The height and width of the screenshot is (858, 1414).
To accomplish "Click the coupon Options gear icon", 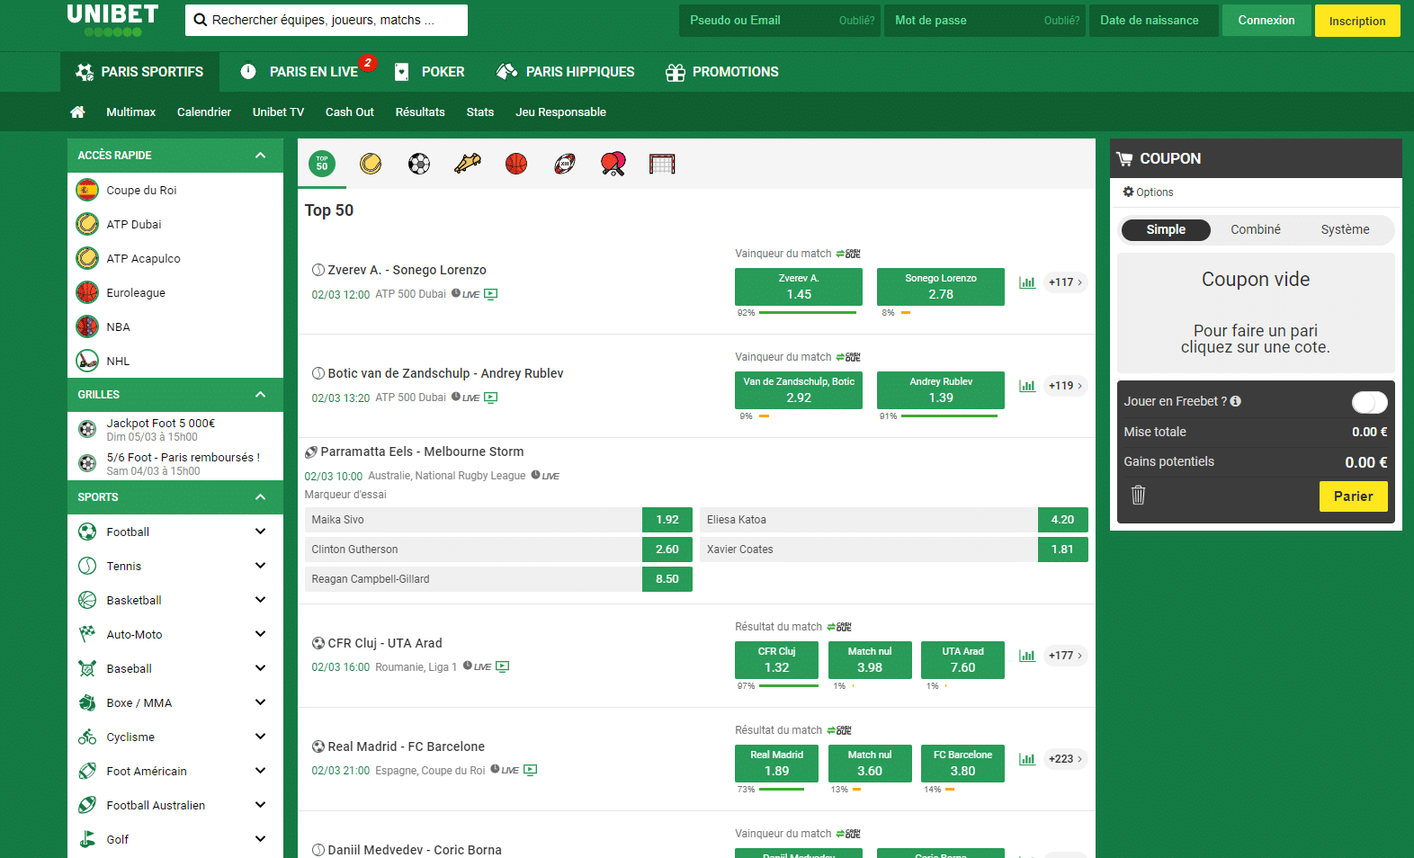I will coord(1128,192).
